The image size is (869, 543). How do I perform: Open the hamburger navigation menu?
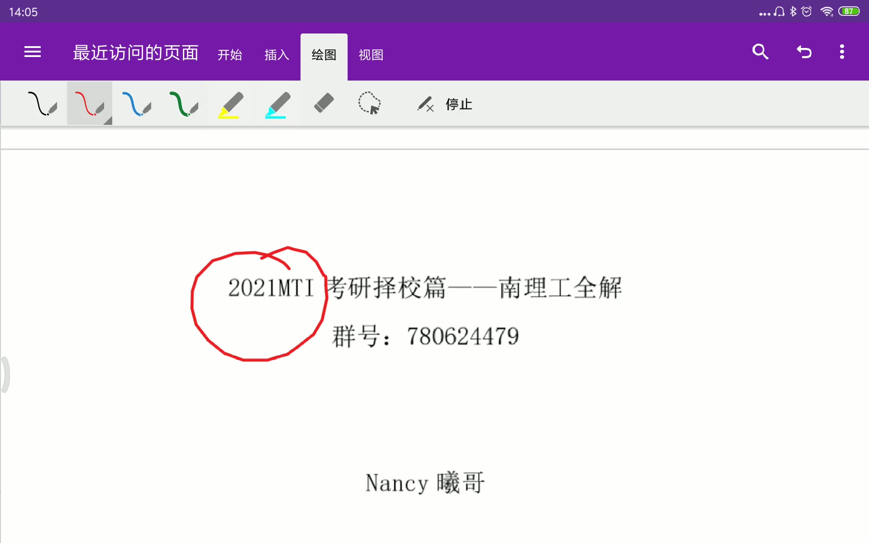33,52
